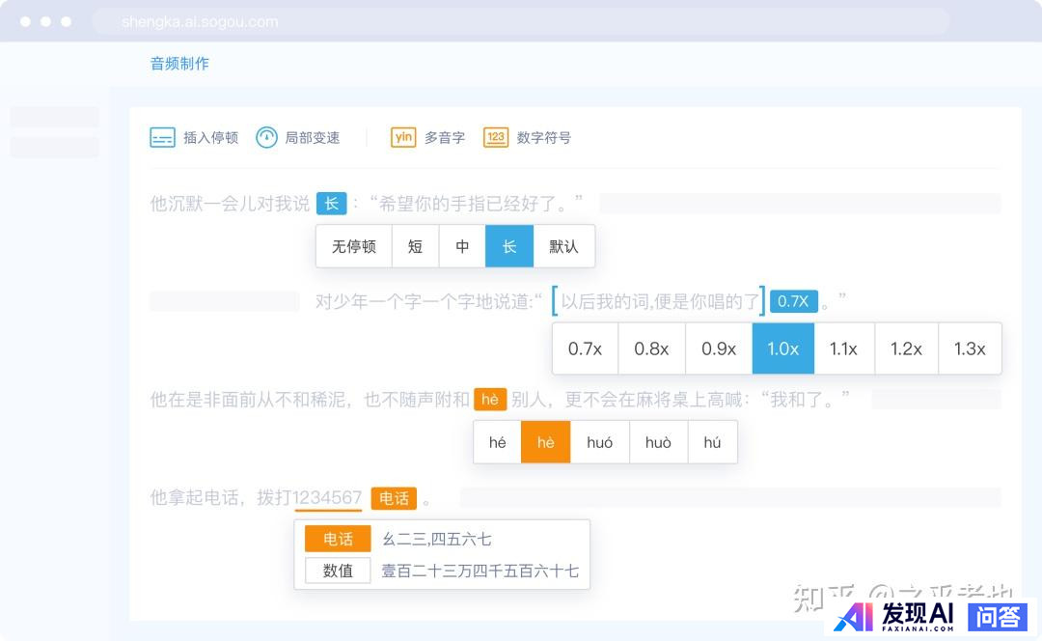Click the orange 电话 tag after the number

pos(394,498)
